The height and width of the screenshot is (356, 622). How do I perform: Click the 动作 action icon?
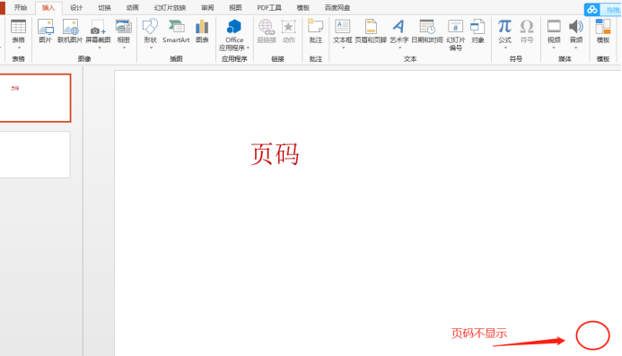pos(289,30)
